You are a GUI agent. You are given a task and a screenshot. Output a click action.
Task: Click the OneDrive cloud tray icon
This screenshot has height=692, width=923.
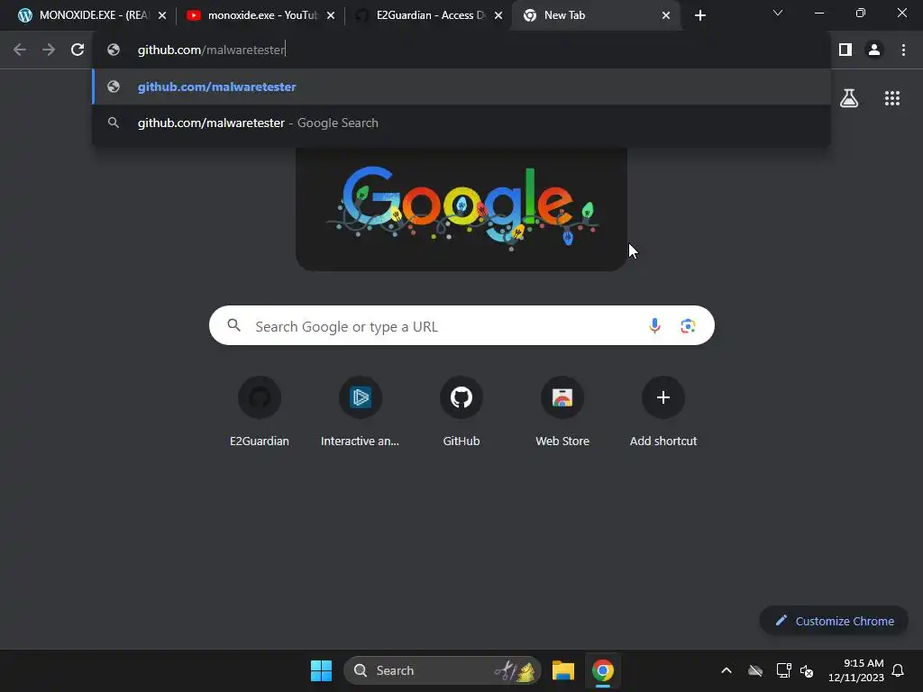point(755,670)
